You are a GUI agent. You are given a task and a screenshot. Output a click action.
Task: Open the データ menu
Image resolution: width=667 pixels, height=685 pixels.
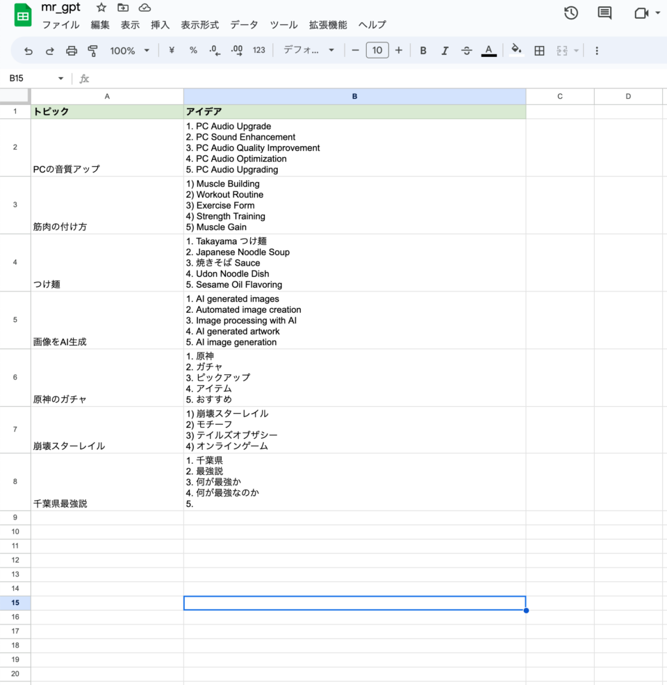[244, 25]
